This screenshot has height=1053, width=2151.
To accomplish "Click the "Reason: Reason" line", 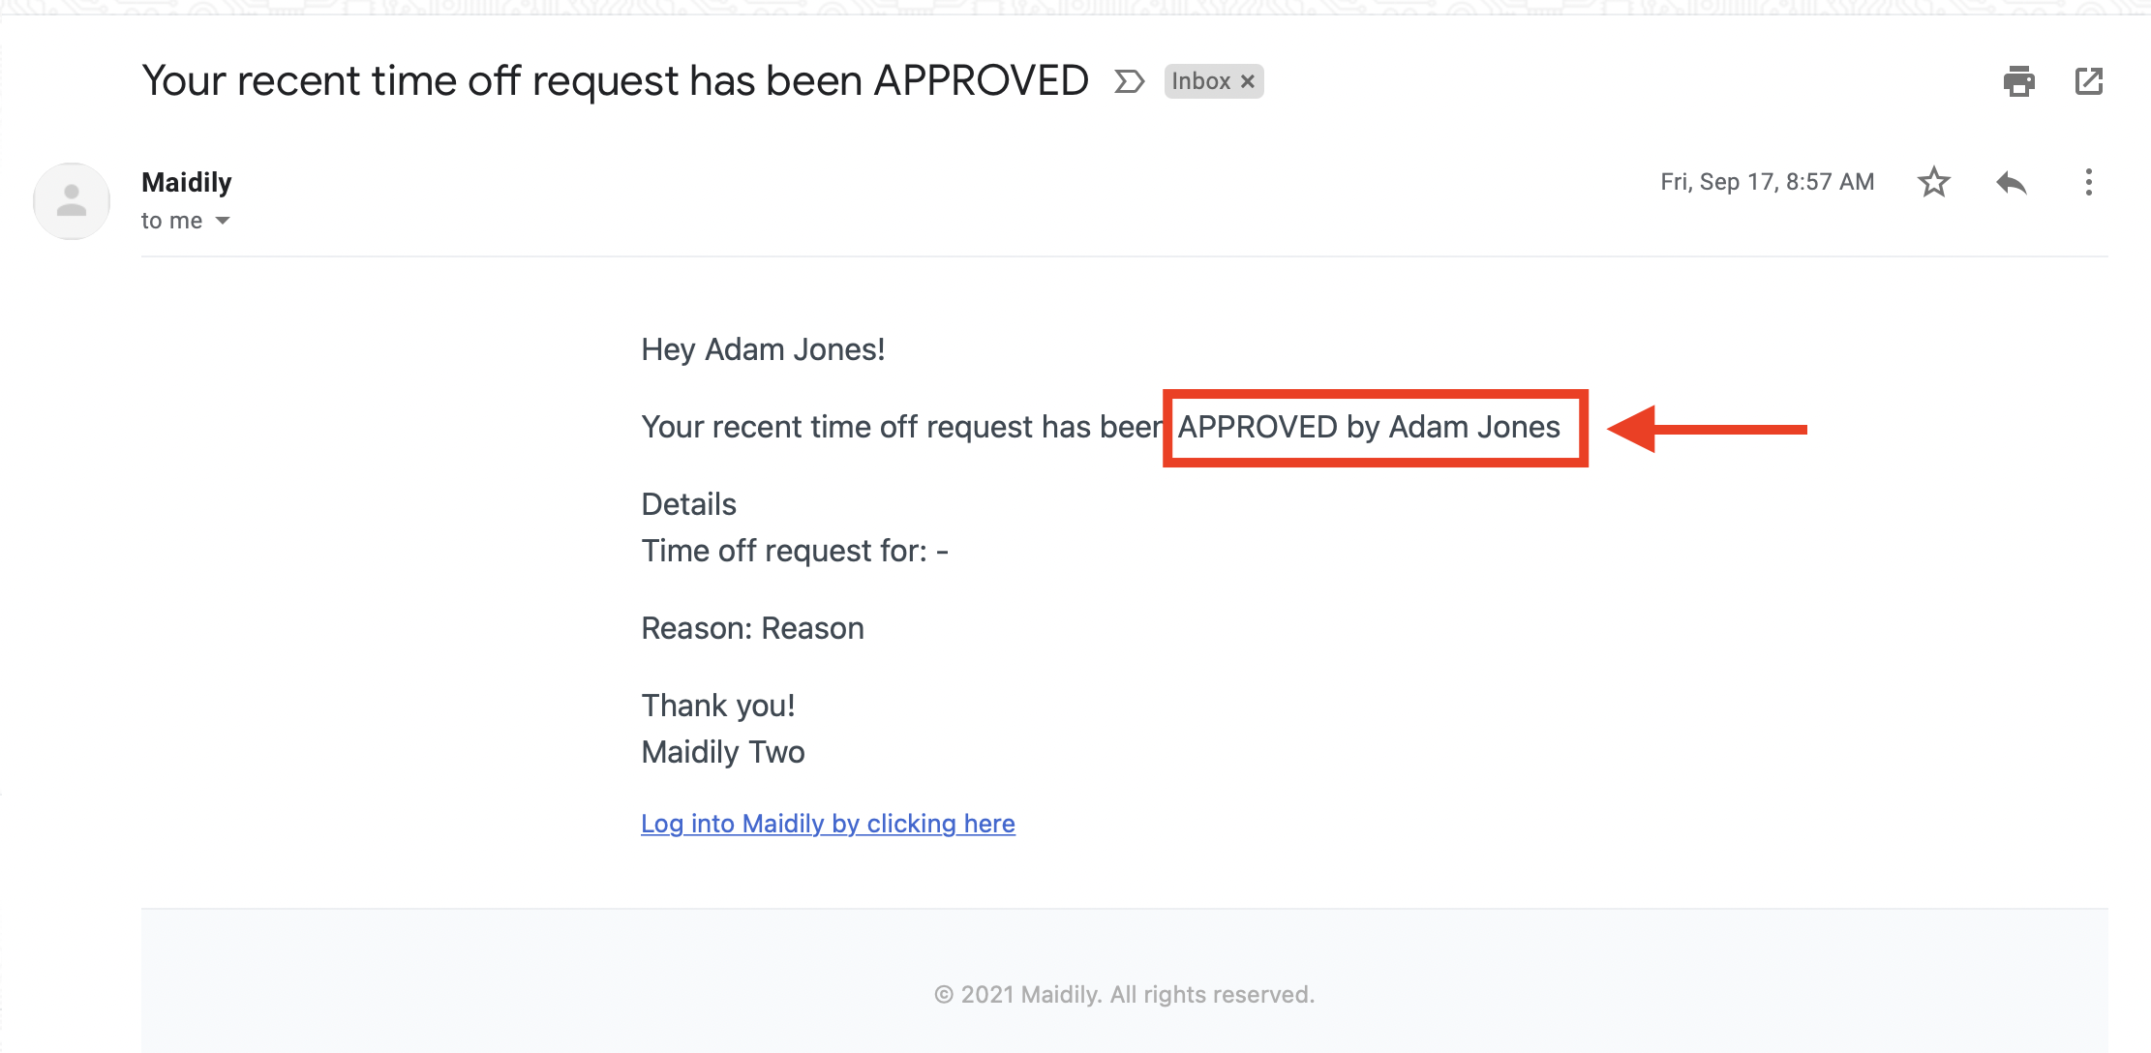I will [752, 628].
